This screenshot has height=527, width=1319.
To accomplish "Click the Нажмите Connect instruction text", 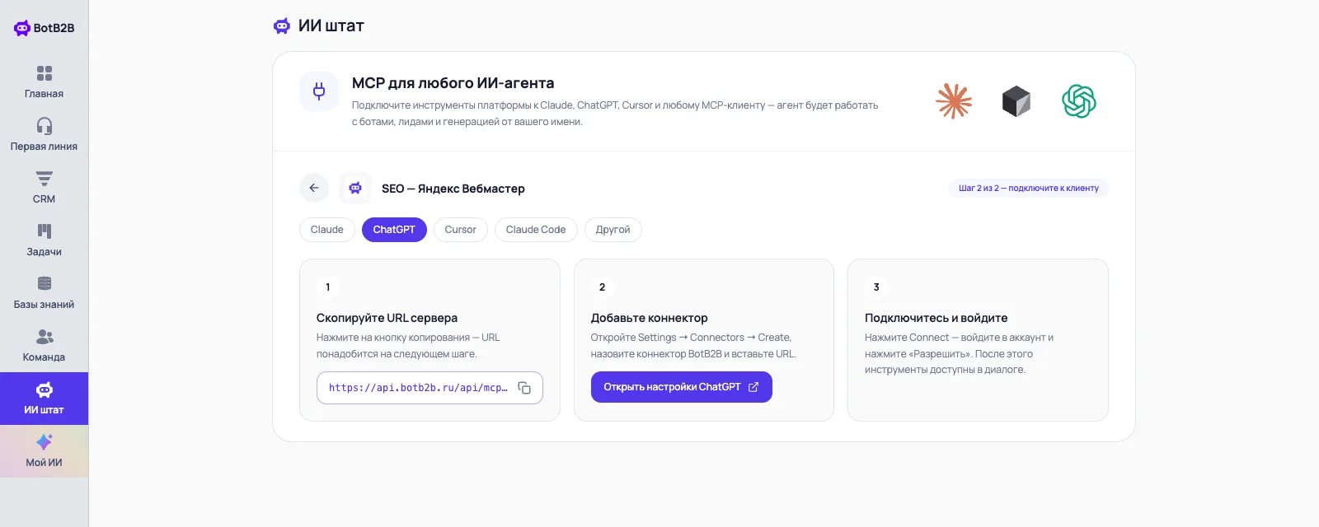I will (x=959, y=353).
